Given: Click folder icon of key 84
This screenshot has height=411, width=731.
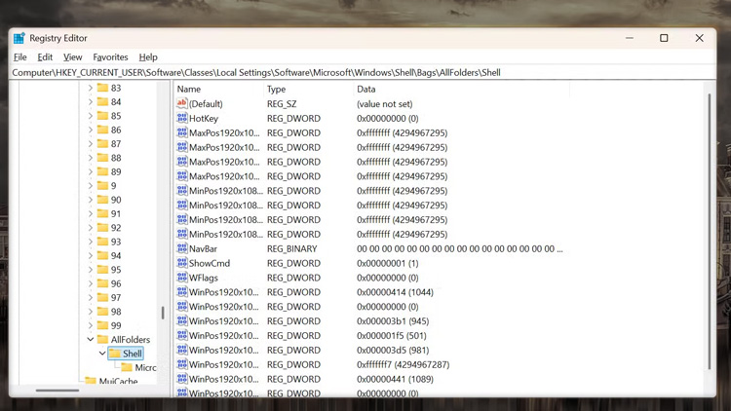Looking at the screenshot, I should tap(102, 101).
